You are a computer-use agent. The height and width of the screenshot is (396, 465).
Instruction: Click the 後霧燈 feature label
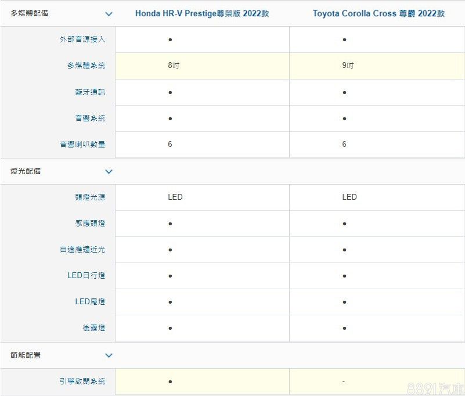click(93, 328)
